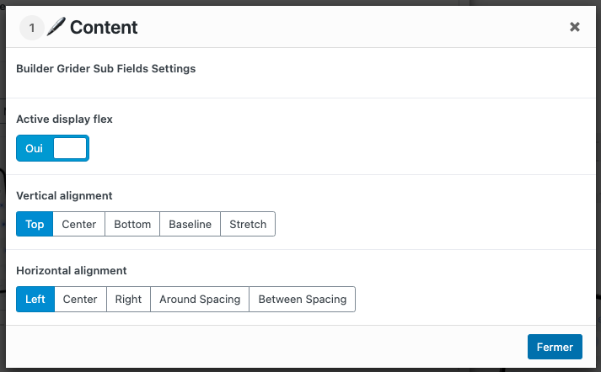Click the Active display flex label
Screen dimensions: 601x372
[x=64, y=120]
